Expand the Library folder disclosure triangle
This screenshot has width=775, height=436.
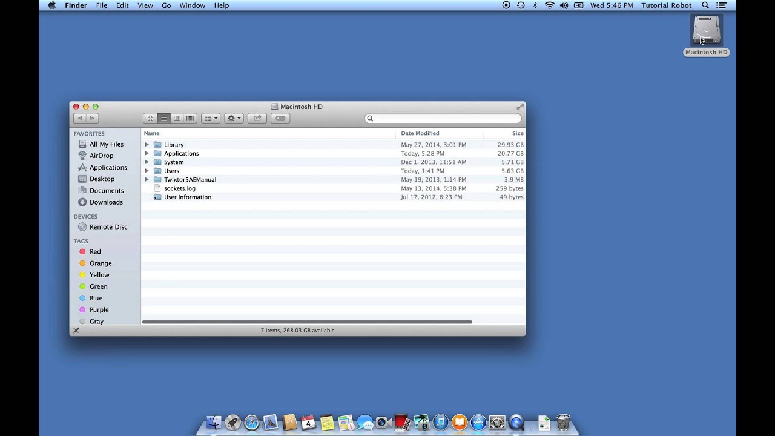[x=147, y=145]
